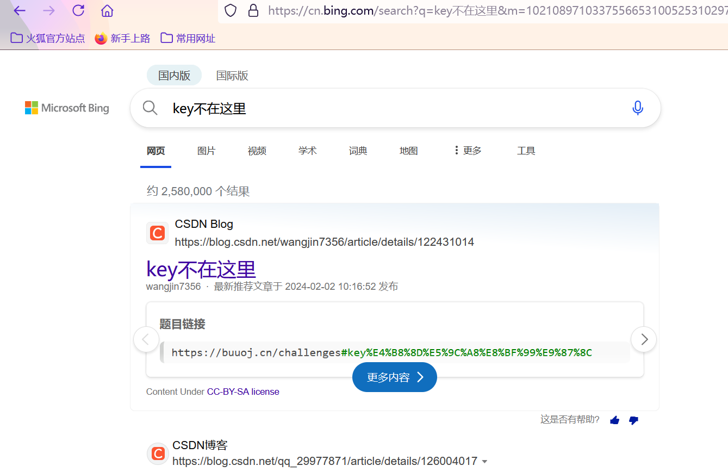Activate voice search with the microphone icon

coord(637,108)
